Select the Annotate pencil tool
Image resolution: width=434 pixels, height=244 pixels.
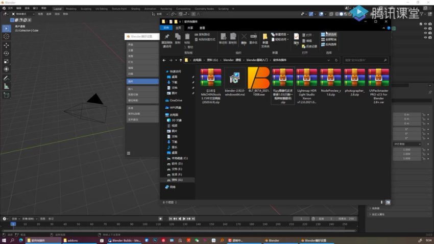coord(6,78)
